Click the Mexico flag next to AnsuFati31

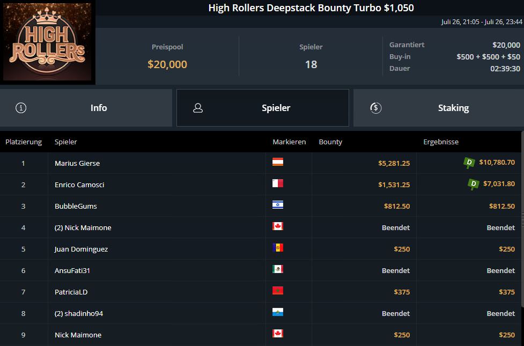[x=278, y=269]
